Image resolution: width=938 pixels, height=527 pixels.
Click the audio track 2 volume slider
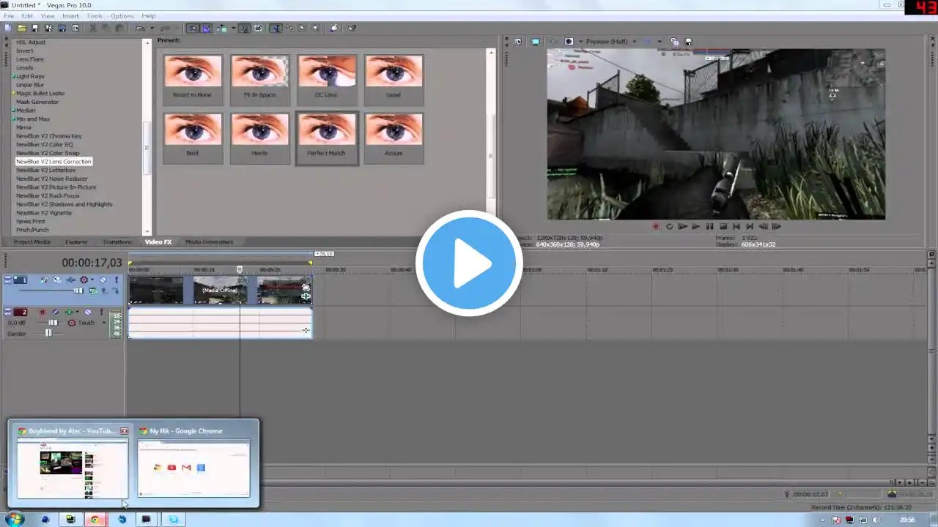(x=53, y=323)
